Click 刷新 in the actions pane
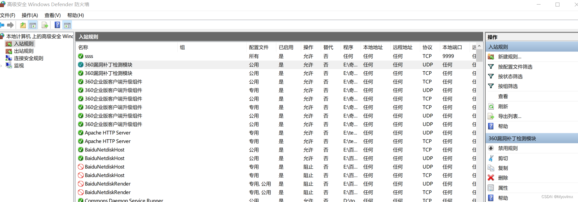This screenshot has height=202, width=578. tap(503, 106)
